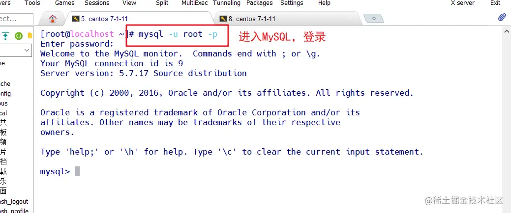The height and width of the screenshot is (213, 511).
Task: Open the Split menu
Action: point(162,3)
